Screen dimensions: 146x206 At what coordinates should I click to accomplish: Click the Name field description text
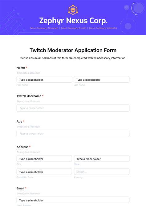pyautogui.click(x=28, y=73)
